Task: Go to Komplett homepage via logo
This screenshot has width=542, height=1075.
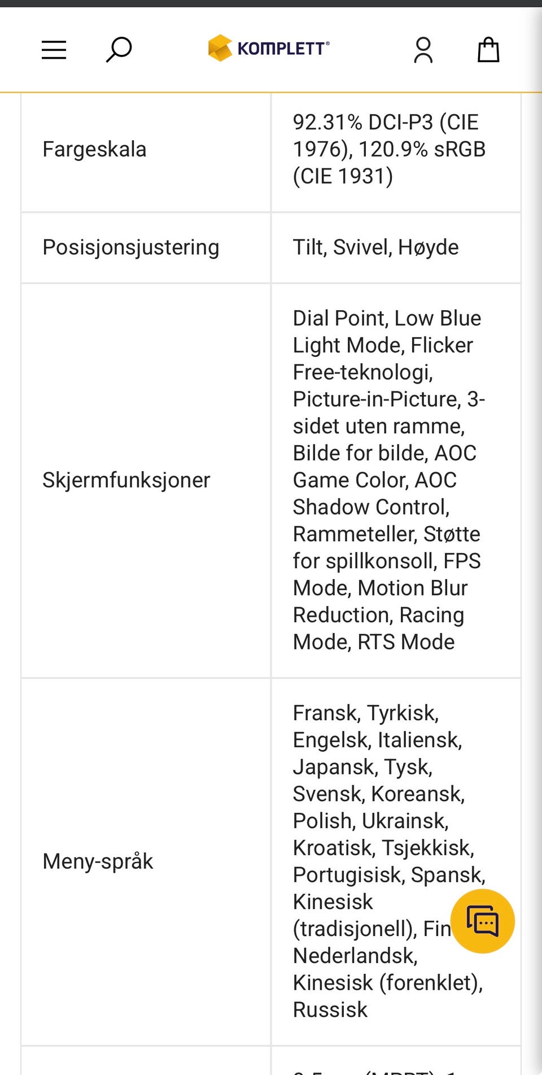Action: tap(269, 48)
